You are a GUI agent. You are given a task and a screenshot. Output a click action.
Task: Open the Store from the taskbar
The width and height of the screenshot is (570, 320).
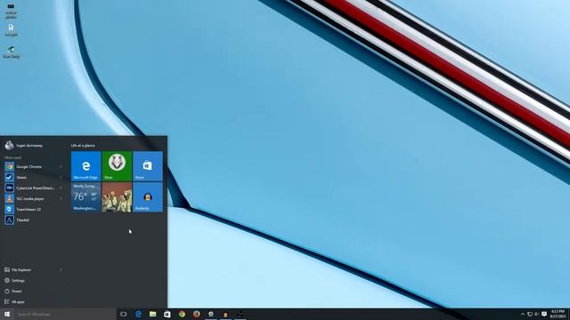click(167, 314)
